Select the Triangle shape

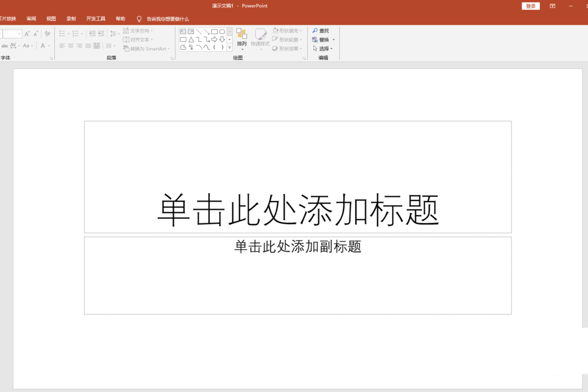[191, 39]
